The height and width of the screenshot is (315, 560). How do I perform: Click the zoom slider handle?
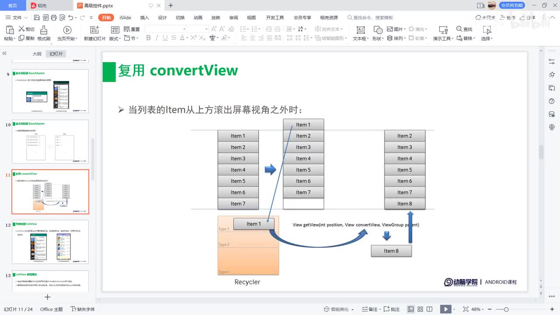506,309
